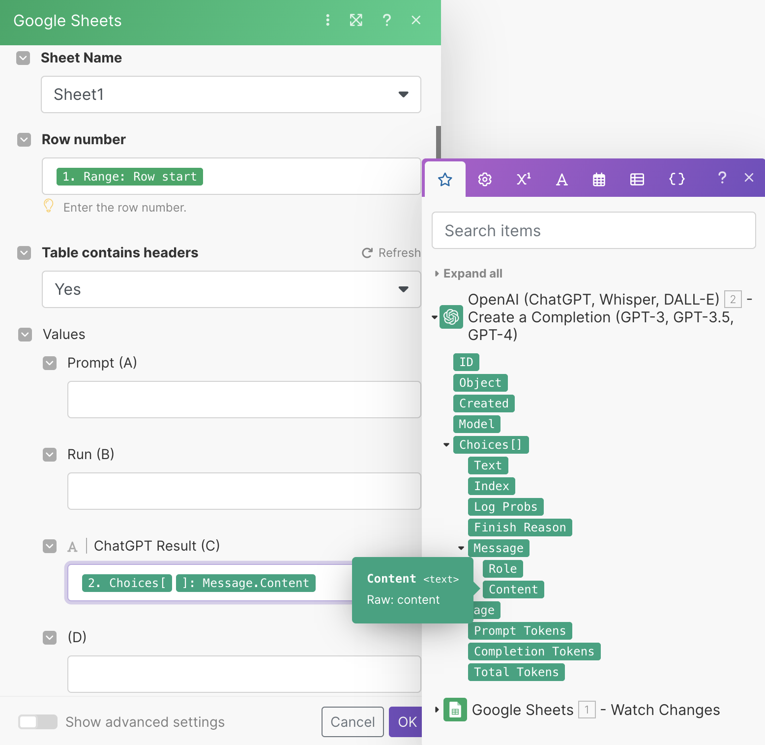Viewport: 765px width, 745px height.
Task: Switch to the math functions tab
Action: click(x=524, y=179)
